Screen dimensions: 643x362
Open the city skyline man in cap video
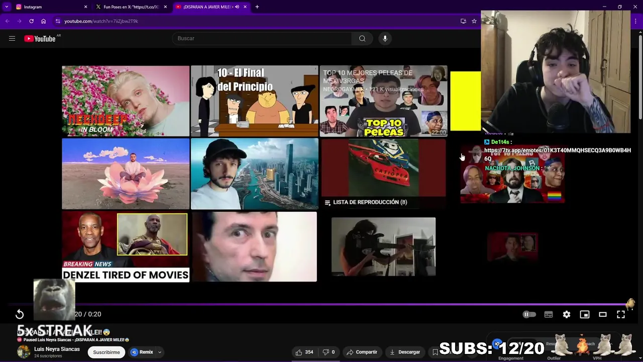point(254,174)
